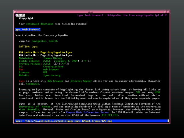Image resolution: width=184 pixels, height=138 pixels.
Task: Follow the lynx.isc.org website link
Action: click(52, 75)
